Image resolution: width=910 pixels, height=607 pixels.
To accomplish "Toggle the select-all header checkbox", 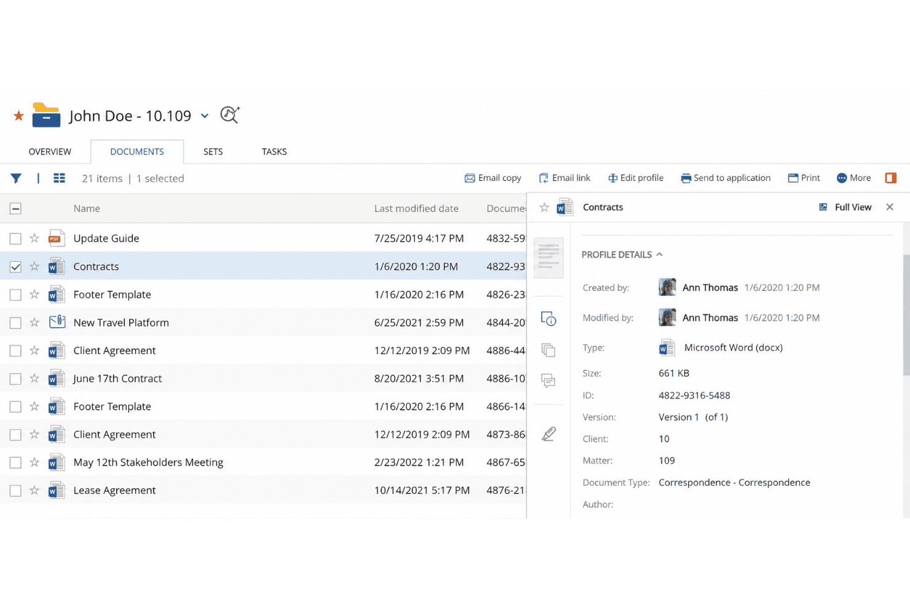I will click(15, 208).
